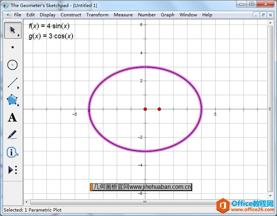Activate the Information tool

tap(13, 152)
